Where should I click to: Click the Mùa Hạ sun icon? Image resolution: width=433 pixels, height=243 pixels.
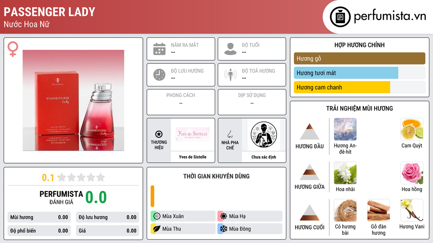click(x=224, y=216)
